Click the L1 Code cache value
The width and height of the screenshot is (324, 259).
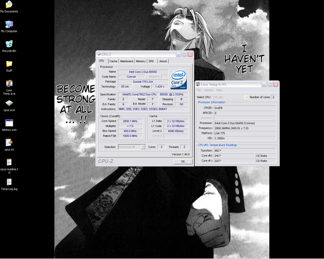176,126
